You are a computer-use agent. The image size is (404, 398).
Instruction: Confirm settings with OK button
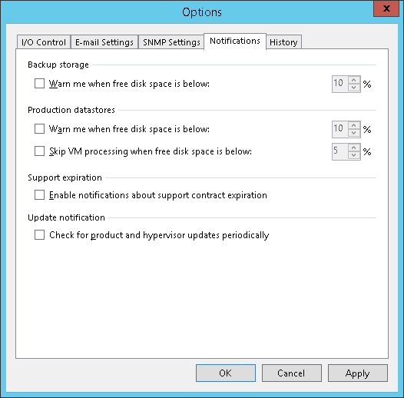(226, 373)
